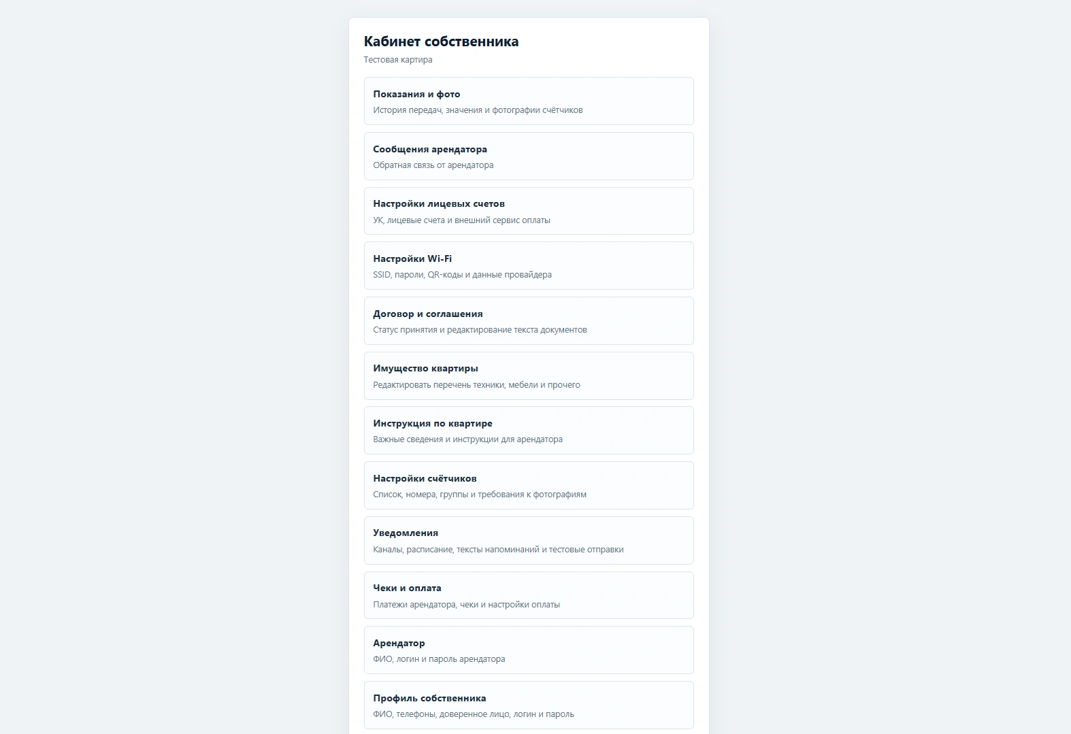The height and width of the screenshot is (734, 1071).
Task: Go to Настройки лицевых счетов
Action: tap(529, 211)
